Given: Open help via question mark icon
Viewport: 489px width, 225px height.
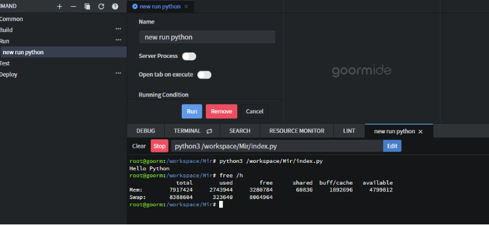Looking at the screenshot, I should point(115,7).
